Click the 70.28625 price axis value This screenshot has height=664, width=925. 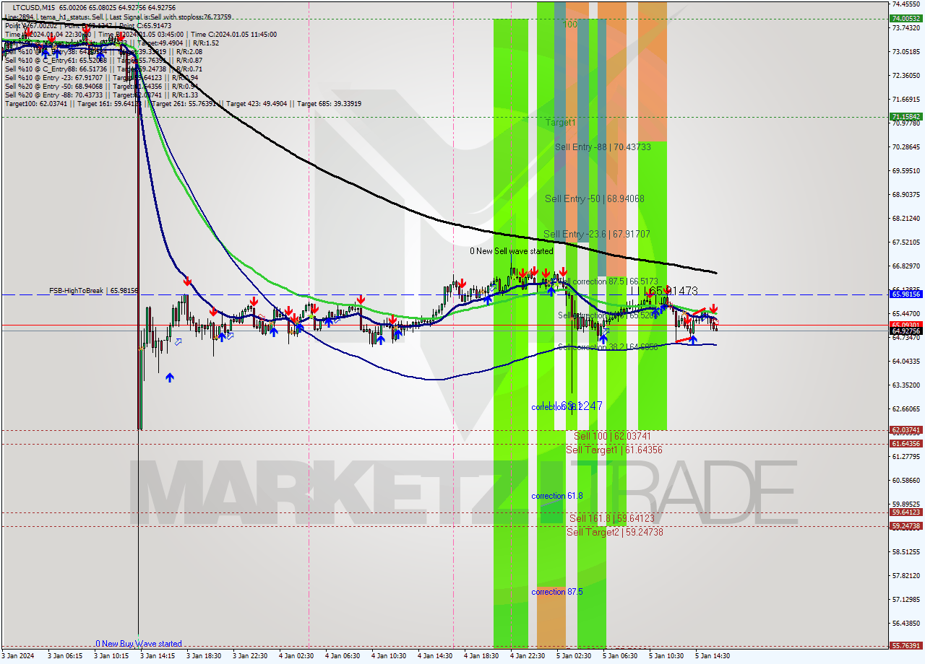906,147
